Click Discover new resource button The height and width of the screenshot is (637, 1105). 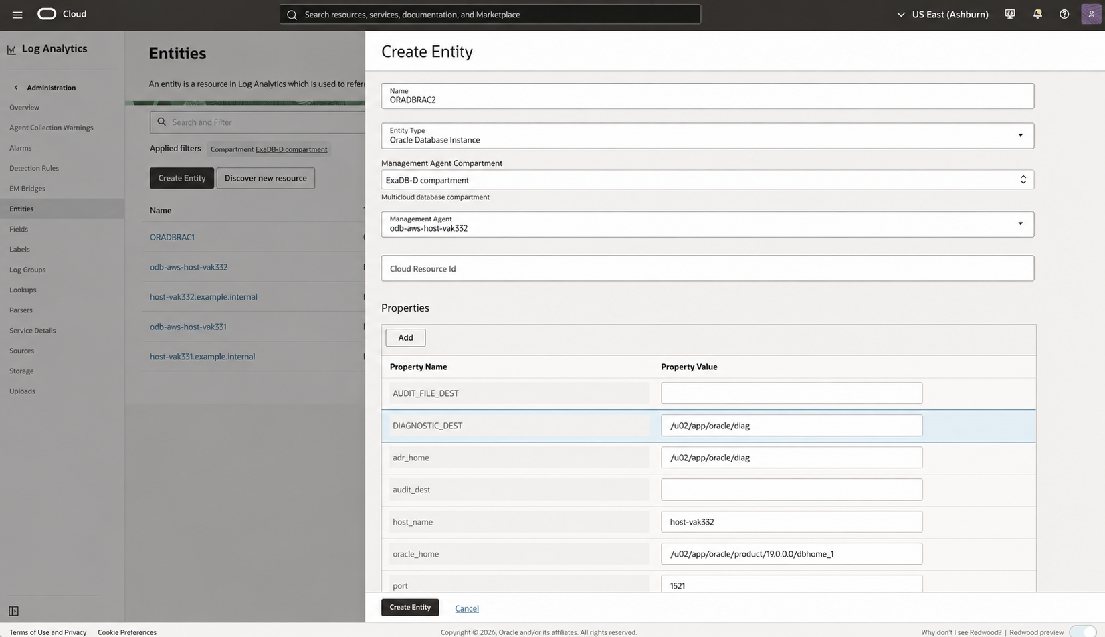pos(266,178)
